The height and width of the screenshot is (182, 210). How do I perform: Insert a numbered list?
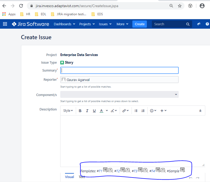pos(143,111)
